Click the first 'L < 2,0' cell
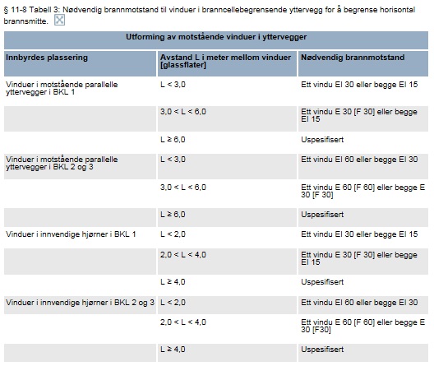Viewport: 434px width, 366px height. pyautogui.click(x=173, y=234)
